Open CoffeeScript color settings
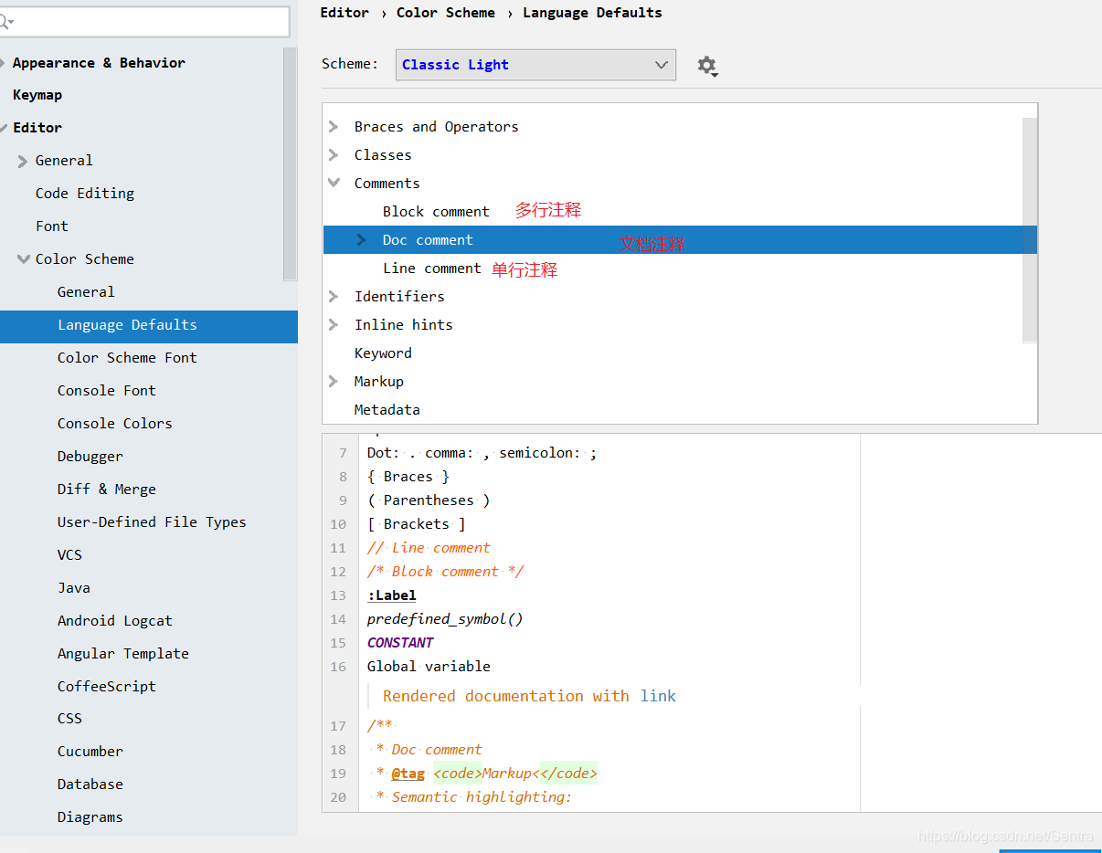This screenshot has height=853, width=1102. coord(107,687)
